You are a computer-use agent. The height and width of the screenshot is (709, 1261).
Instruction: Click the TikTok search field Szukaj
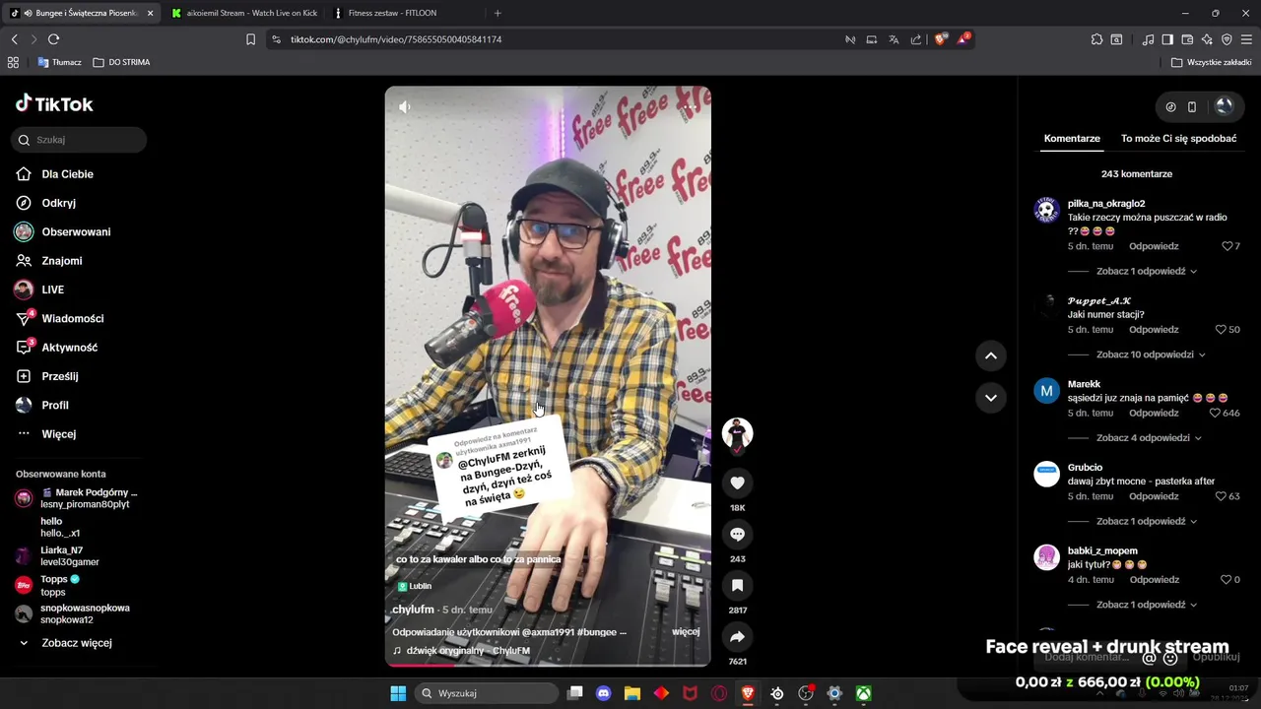pos(79,140)
